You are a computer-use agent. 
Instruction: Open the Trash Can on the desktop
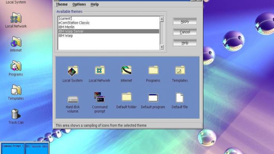pyautogui.click(x=16, y=114)
